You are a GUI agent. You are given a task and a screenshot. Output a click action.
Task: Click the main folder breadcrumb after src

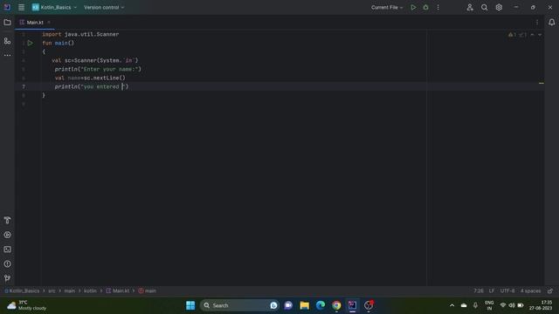click(70, 290)
